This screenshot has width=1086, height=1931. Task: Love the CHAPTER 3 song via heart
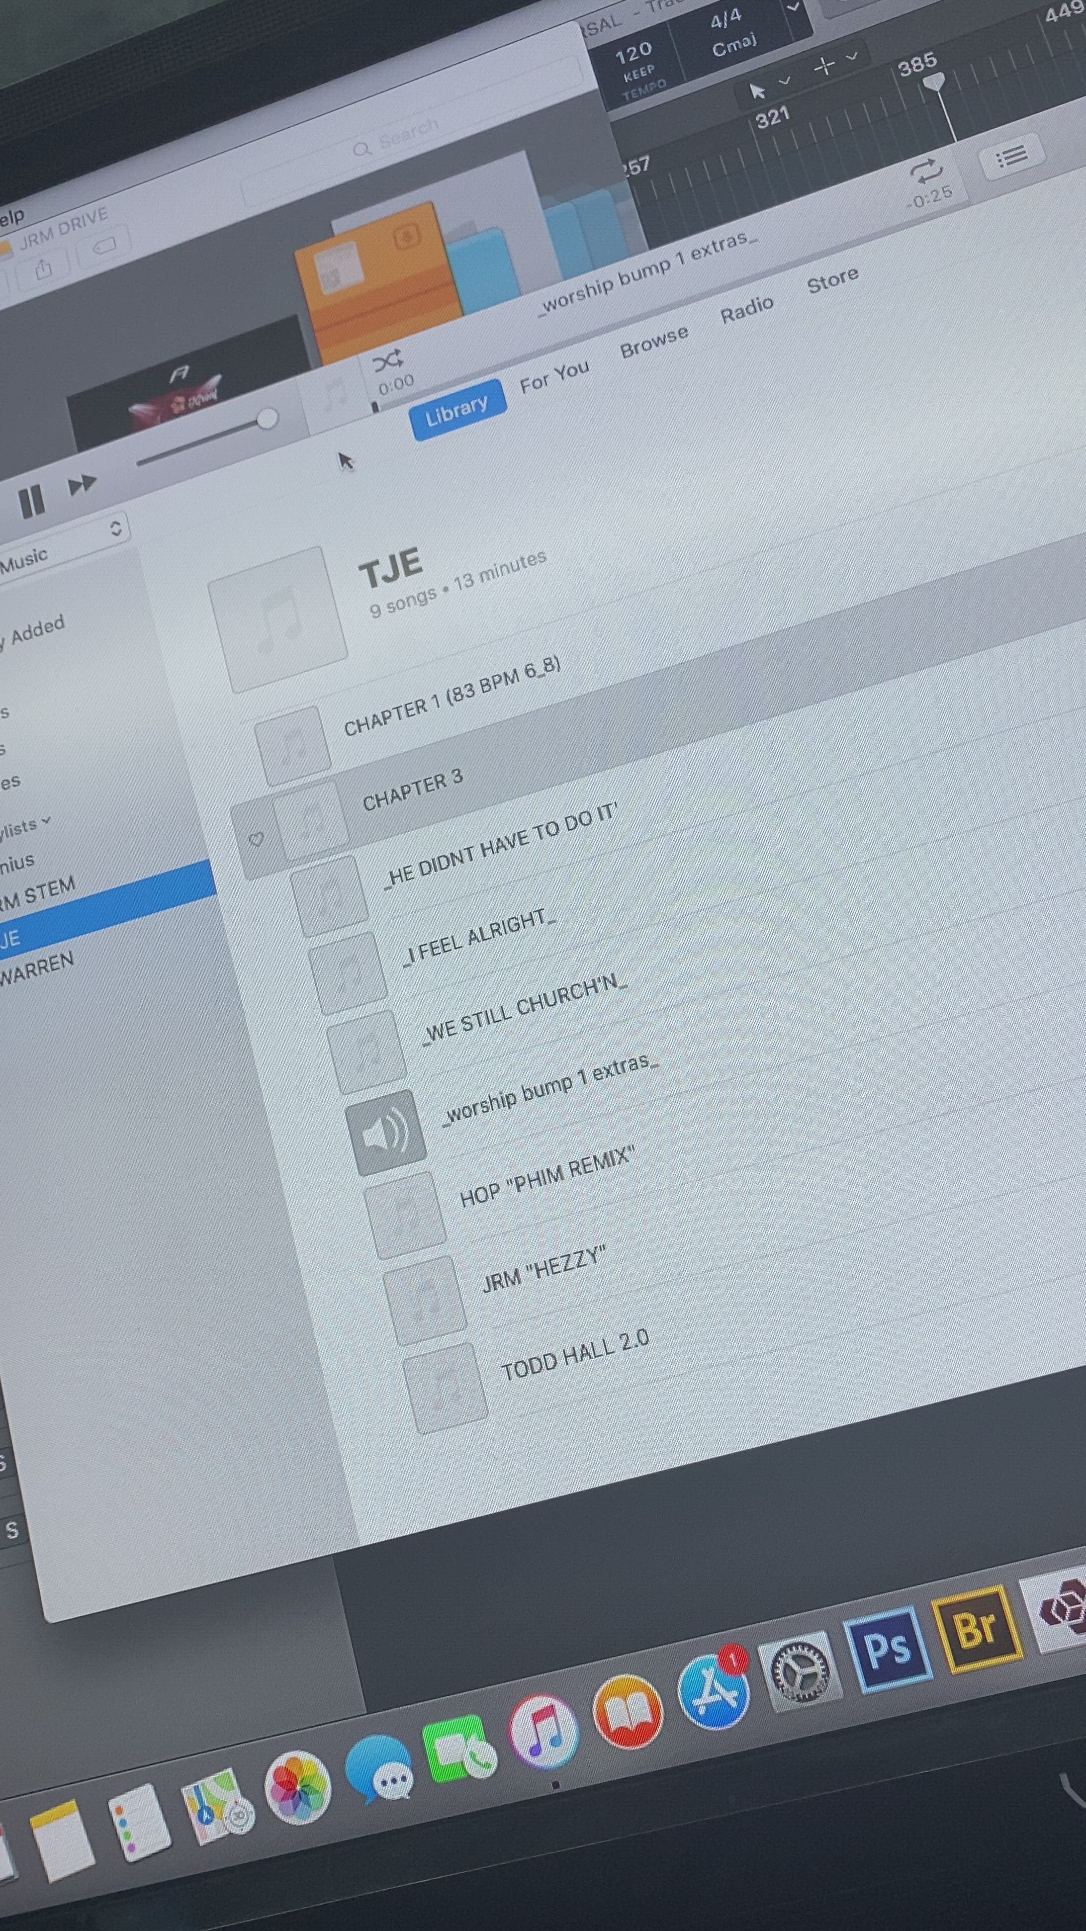coord(255,839)
